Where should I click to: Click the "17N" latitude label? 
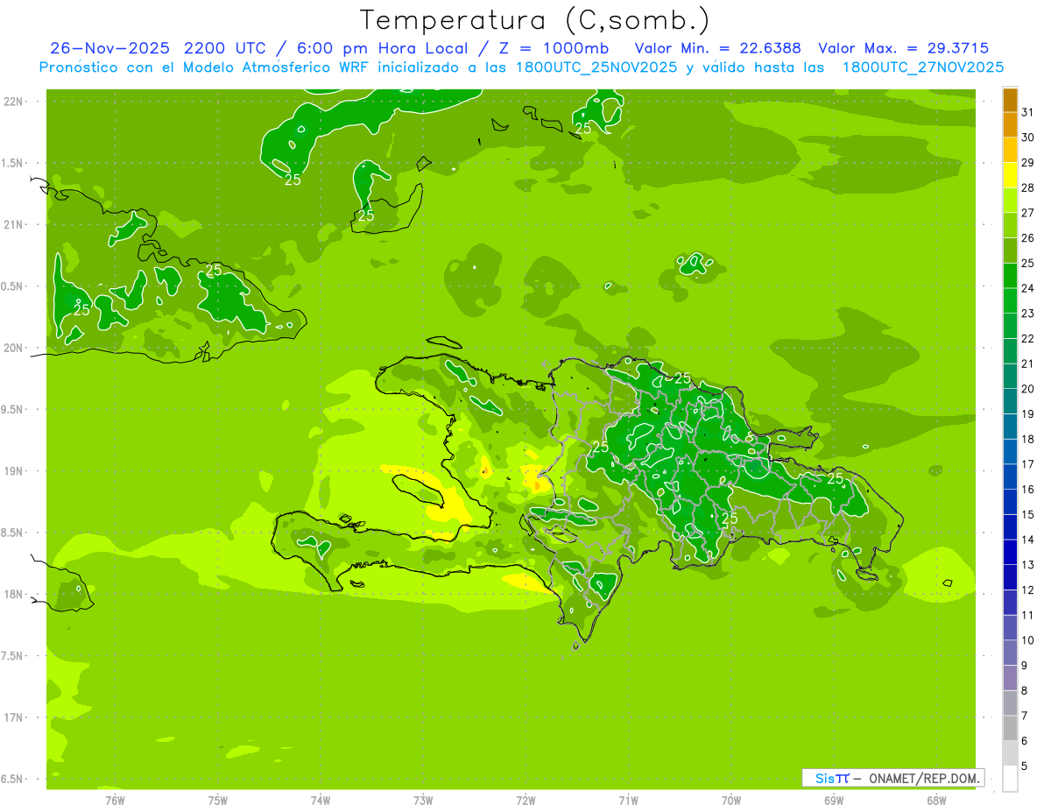click(12, 718)
